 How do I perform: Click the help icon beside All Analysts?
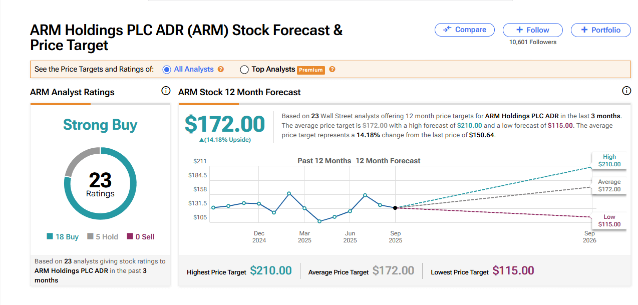(221, 70)
